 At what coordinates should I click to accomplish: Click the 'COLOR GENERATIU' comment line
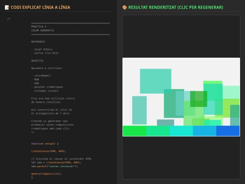pyautogui.click(x=43, y=30)
